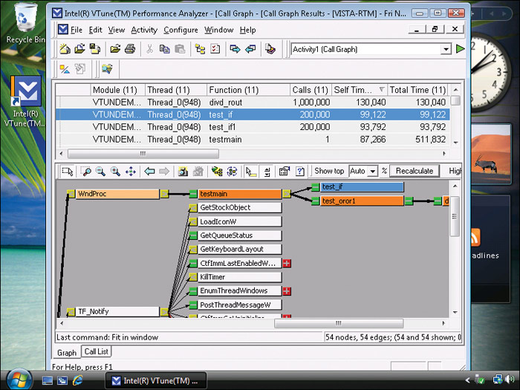This screenshot has width=520, height=390.
Task: Open the View menu
Action: (117, 30)
